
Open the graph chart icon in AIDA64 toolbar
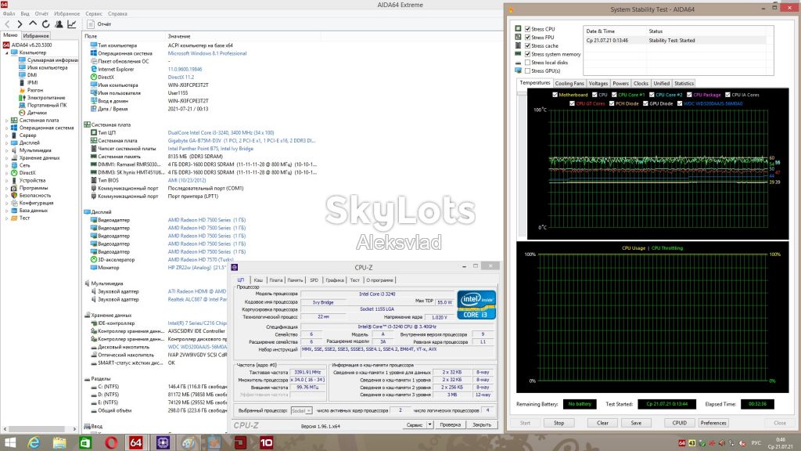tap(72, 24)
